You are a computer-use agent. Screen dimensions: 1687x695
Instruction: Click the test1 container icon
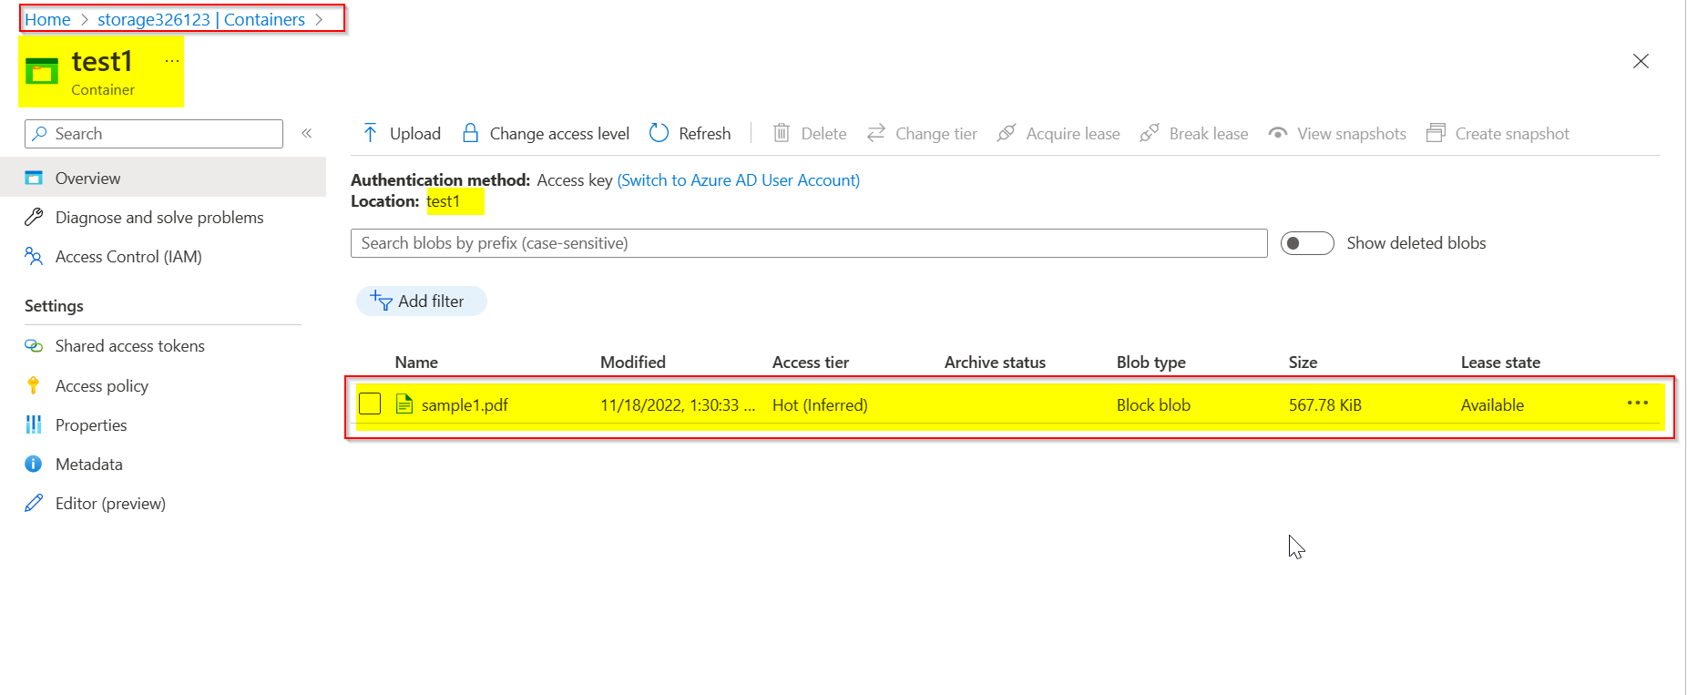42,71
